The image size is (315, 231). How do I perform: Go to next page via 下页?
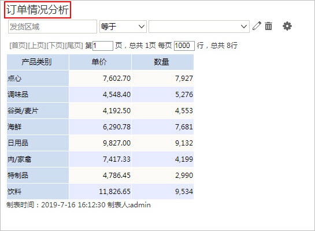coord(55,46)
